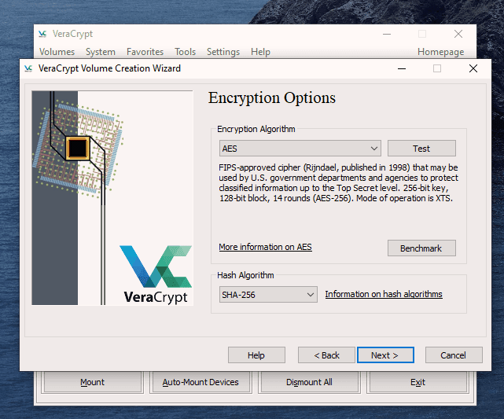
Task: Open Information on hash algorithms link
Action: (384, 294)
